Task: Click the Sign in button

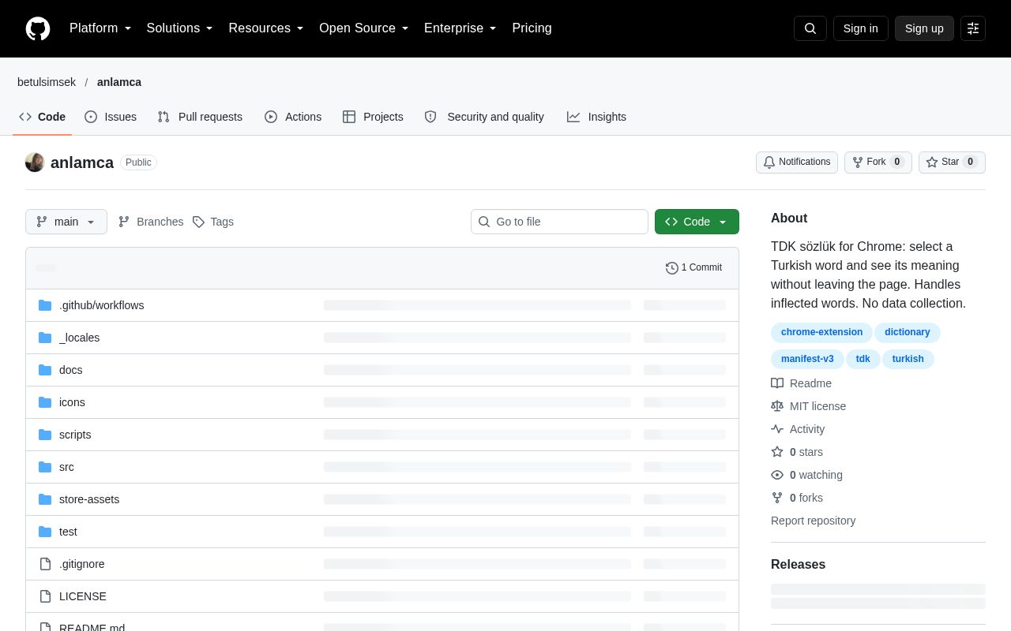Action: click(860, 28)
